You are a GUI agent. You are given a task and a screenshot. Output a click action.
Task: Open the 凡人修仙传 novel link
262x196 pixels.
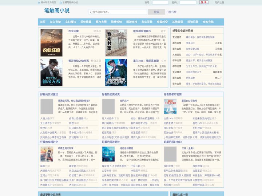tap(108, 118)
